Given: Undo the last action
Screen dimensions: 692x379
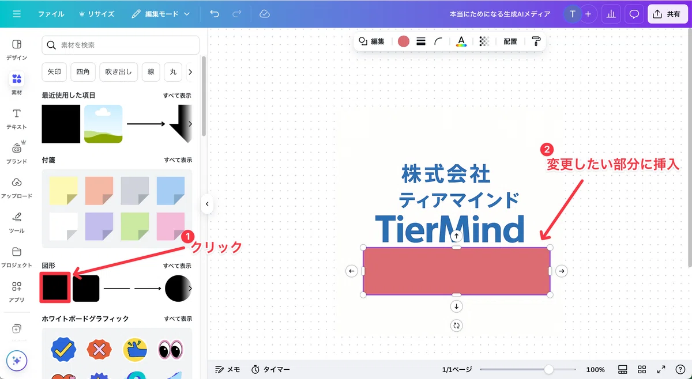Looking at the screenshot, I should pyautogui.click(x=215, y=14).
